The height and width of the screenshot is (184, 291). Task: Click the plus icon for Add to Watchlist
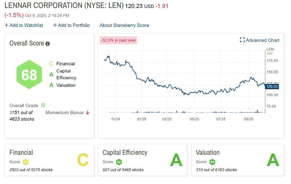7,25
